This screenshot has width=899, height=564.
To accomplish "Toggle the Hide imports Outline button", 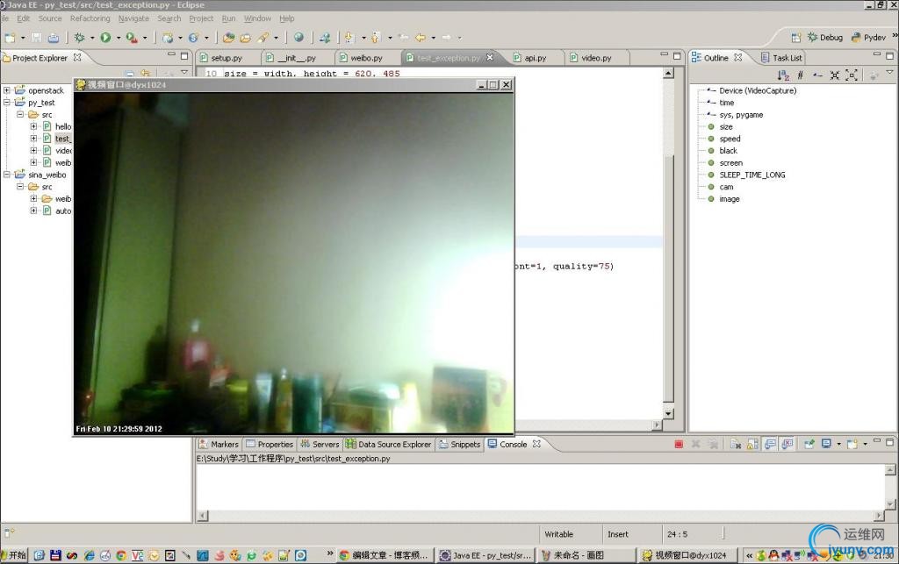I will pyautogui.click(x=817, y=75).
